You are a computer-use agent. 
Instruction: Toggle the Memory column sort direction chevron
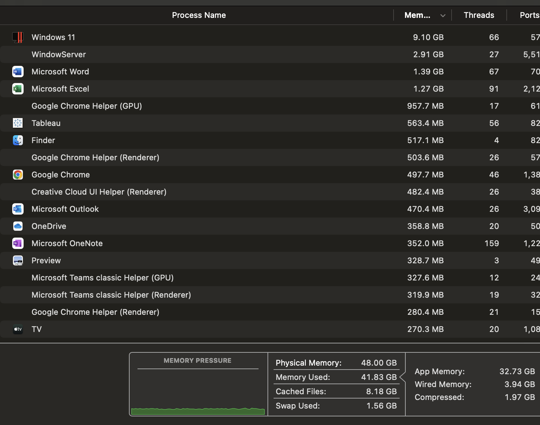[443, 15]
